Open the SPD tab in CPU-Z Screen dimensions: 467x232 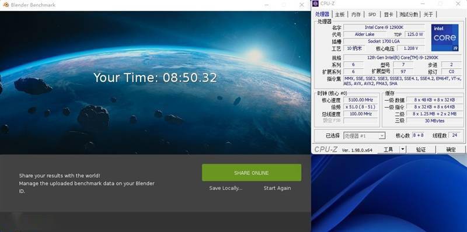coord(372,14)
